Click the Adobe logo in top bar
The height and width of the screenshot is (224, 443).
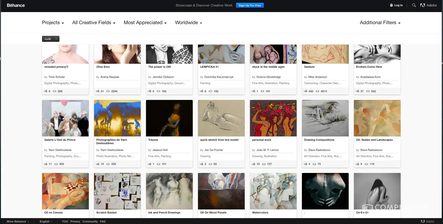click(x=429, y=5)
